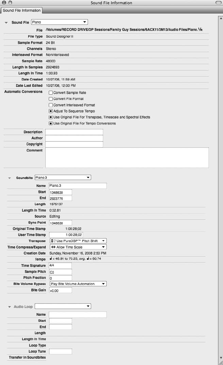The image size is (223, 365).
Task: Click the Audio Loop Name field
Action: pos(78,315)
